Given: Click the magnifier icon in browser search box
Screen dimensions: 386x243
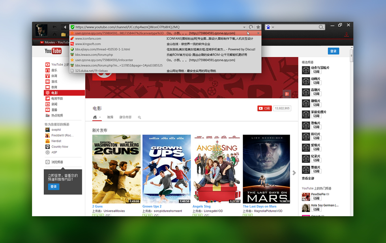Looking at the screenshot, I should point(321,27).
